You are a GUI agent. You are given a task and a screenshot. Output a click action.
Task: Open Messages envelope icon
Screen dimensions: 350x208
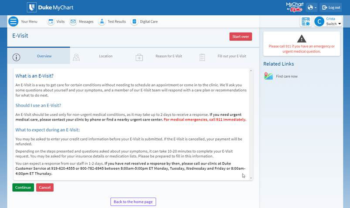pos(73,21)
